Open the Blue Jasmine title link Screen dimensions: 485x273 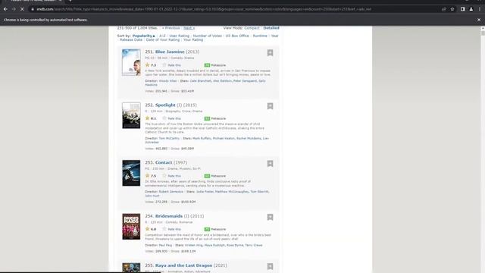click(x=170, y=52)
